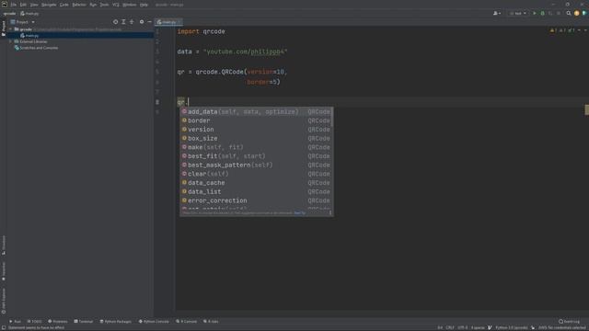The image size is (589, 331).
Task: Open the Event Log button
Action: pos(570,322)
